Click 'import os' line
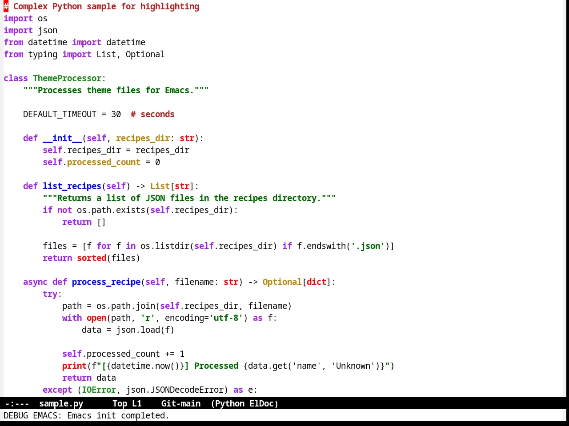Image resolution: width=569 pixels, height=426 pixels. point(25,18)
